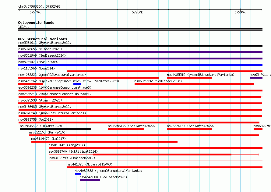Click the Cytogenetic Bands track title
Viewport: 271px width, 192px height.
tap(36, 23)
